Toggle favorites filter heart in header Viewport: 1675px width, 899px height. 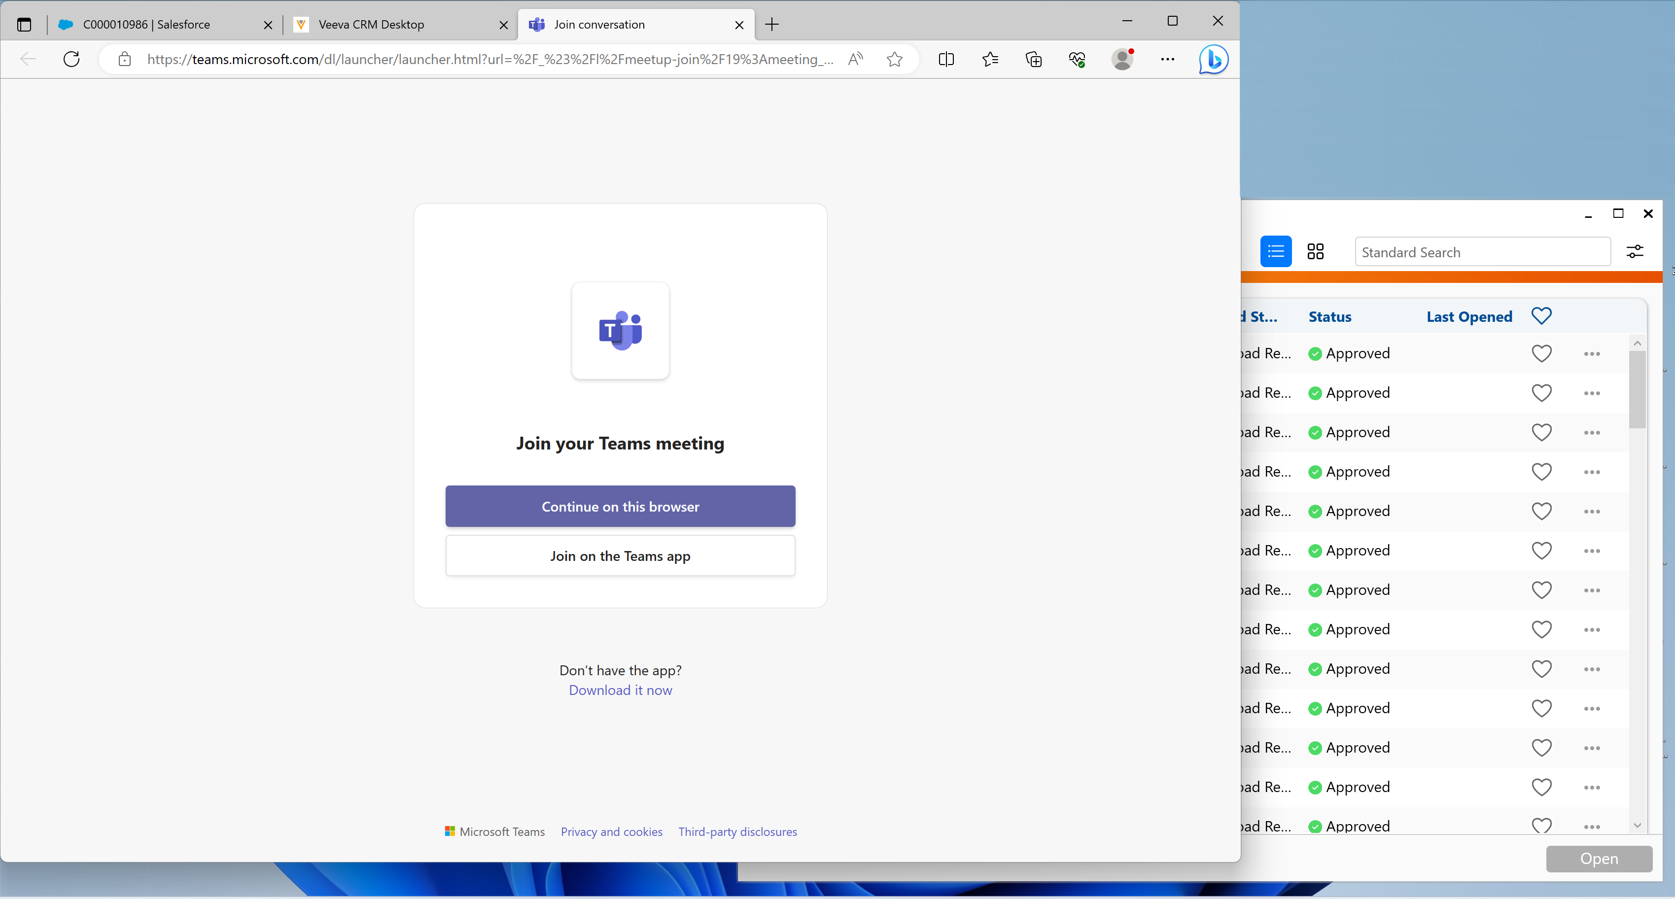coord(1541,316)
